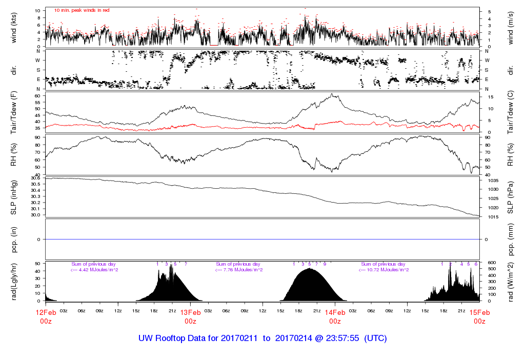Select the "Tair/Tdew (F)" axis label

[14, 112]
